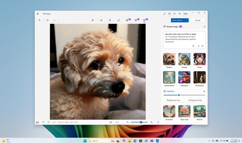Click the Photos app icon beside MyDog.jpg
This screenshot has height=143, width=242.
38,14
